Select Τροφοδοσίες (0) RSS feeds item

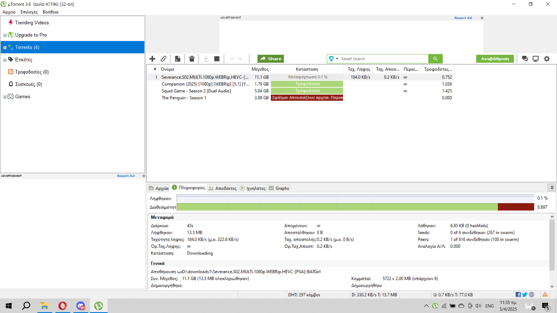coord(32,72)
